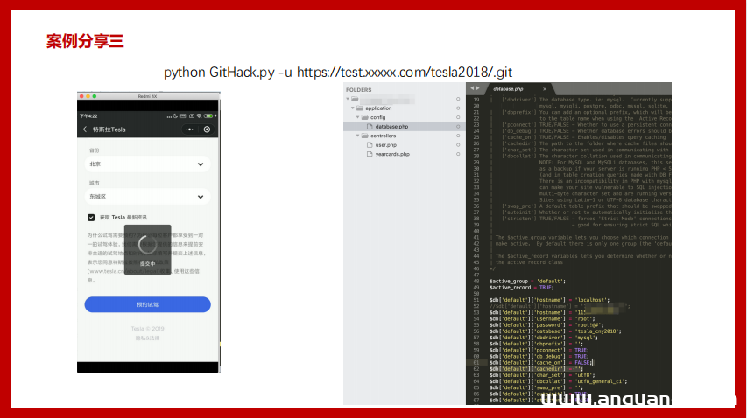Collapse the controllers folder arrow

pyautogui.click(x=357, y=136)
